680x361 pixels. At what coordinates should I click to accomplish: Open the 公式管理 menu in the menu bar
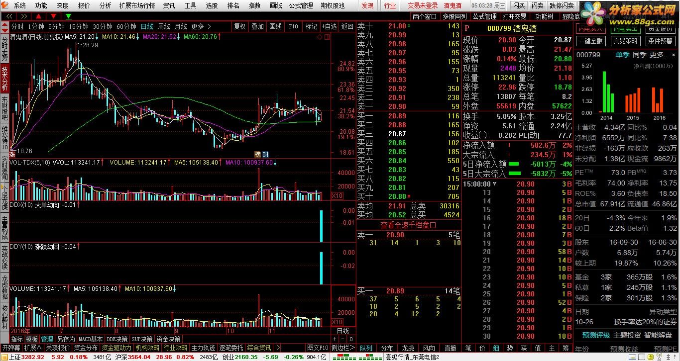tap(301, 5)
